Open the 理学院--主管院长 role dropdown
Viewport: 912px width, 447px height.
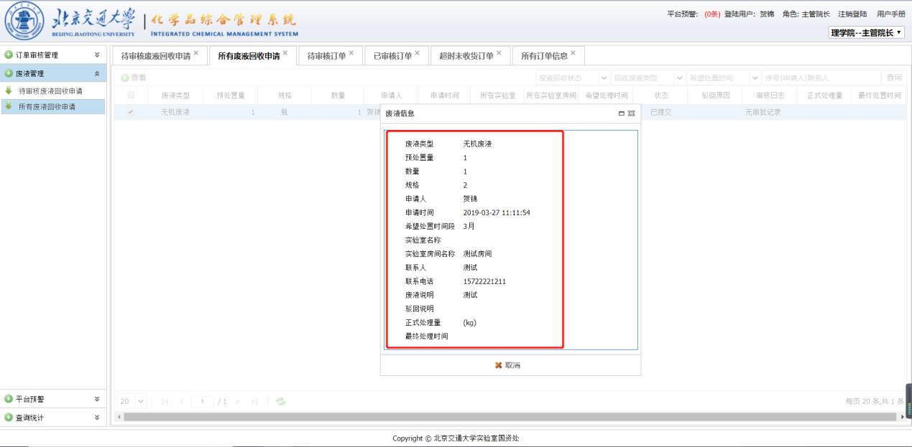coord(867,32)
